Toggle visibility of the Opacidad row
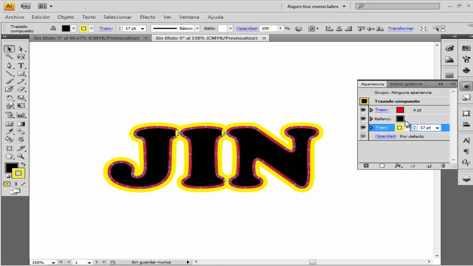 click(363, 136)
